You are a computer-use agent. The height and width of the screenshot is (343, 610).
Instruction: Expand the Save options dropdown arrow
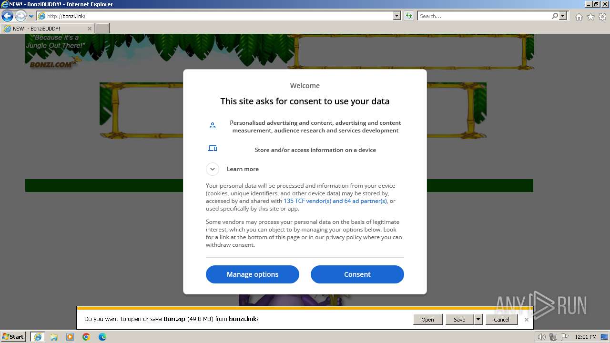click(478, 320)
